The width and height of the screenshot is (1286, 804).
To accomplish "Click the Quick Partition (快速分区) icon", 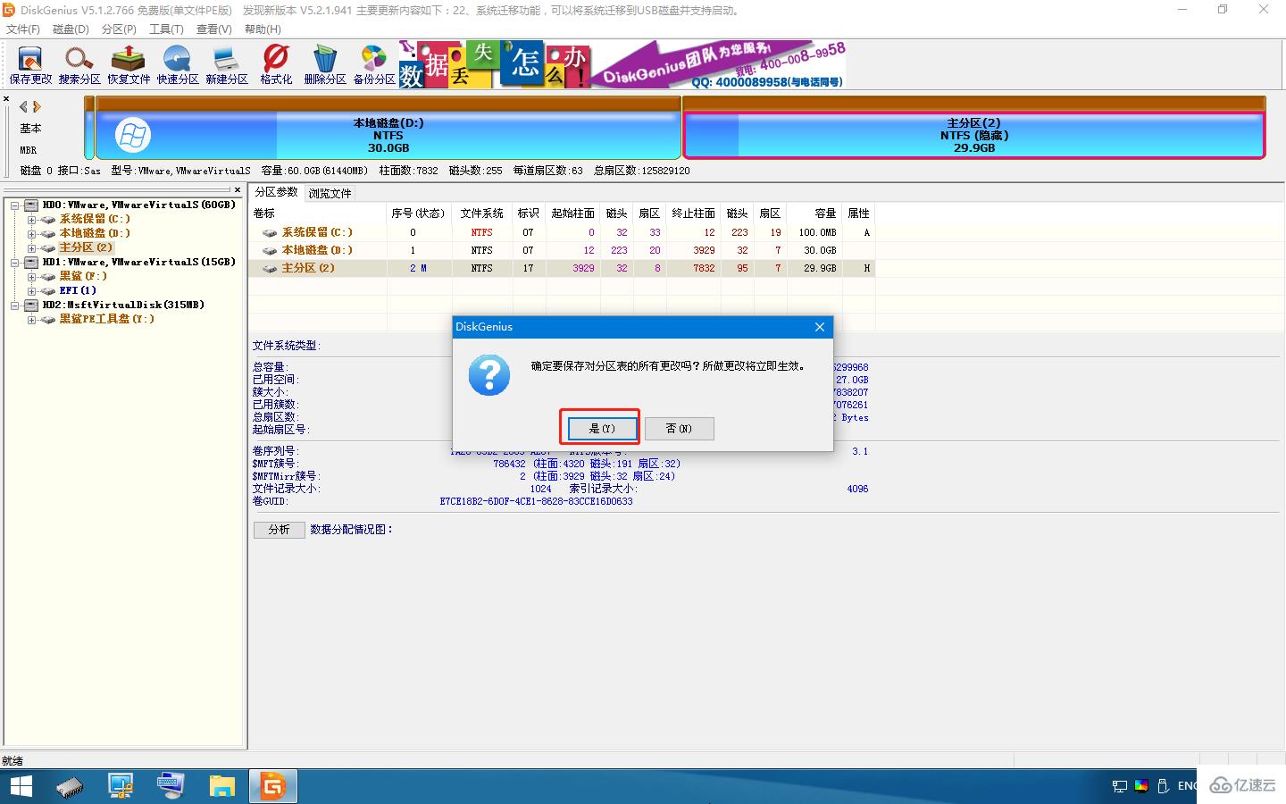I will point(178,65).
